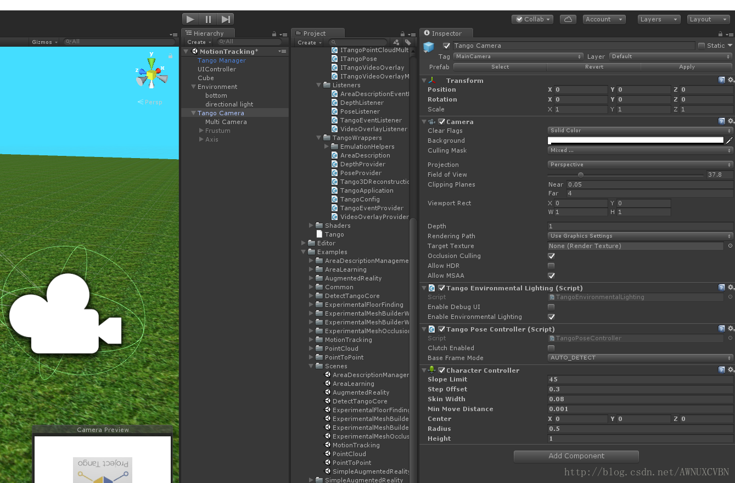Toggle Enable Environmental Lighting checkbox
Screen dimensions: 735x483
(x=551, y=317)
